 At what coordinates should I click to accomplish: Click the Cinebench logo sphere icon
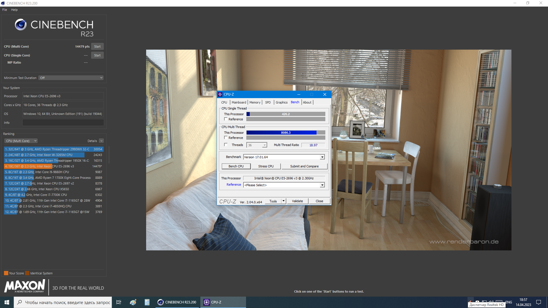pos(21,25)
